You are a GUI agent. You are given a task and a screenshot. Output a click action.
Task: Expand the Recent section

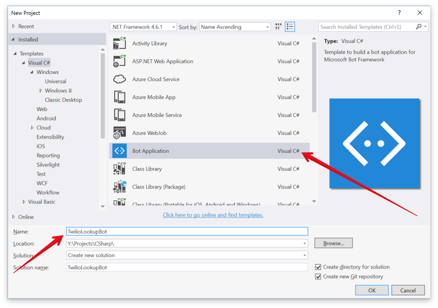(x=13, y=26)
